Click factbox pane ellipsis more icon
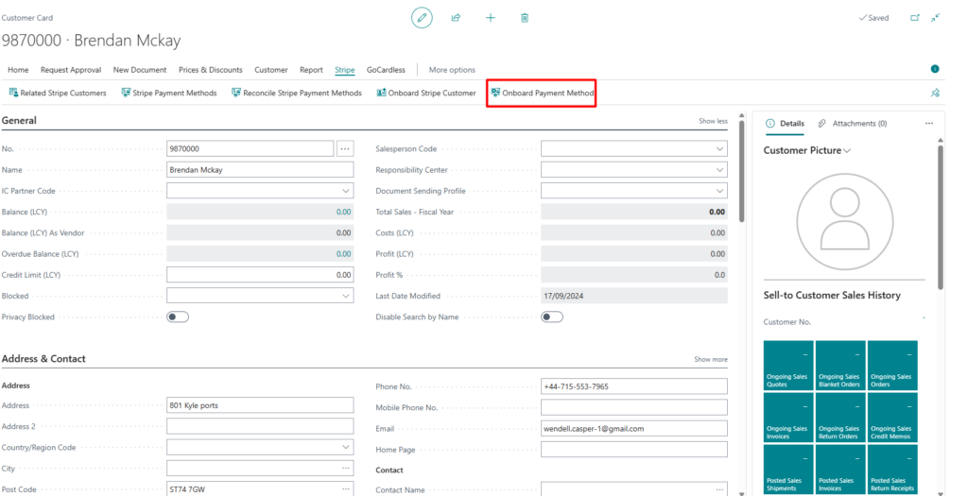The image size is (968, 496). 929,124
